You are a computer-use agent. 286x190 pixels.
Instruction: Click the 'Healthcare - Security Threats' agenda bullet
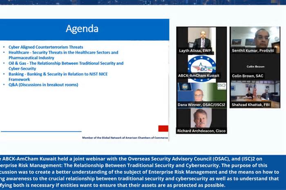click(63, 55)
